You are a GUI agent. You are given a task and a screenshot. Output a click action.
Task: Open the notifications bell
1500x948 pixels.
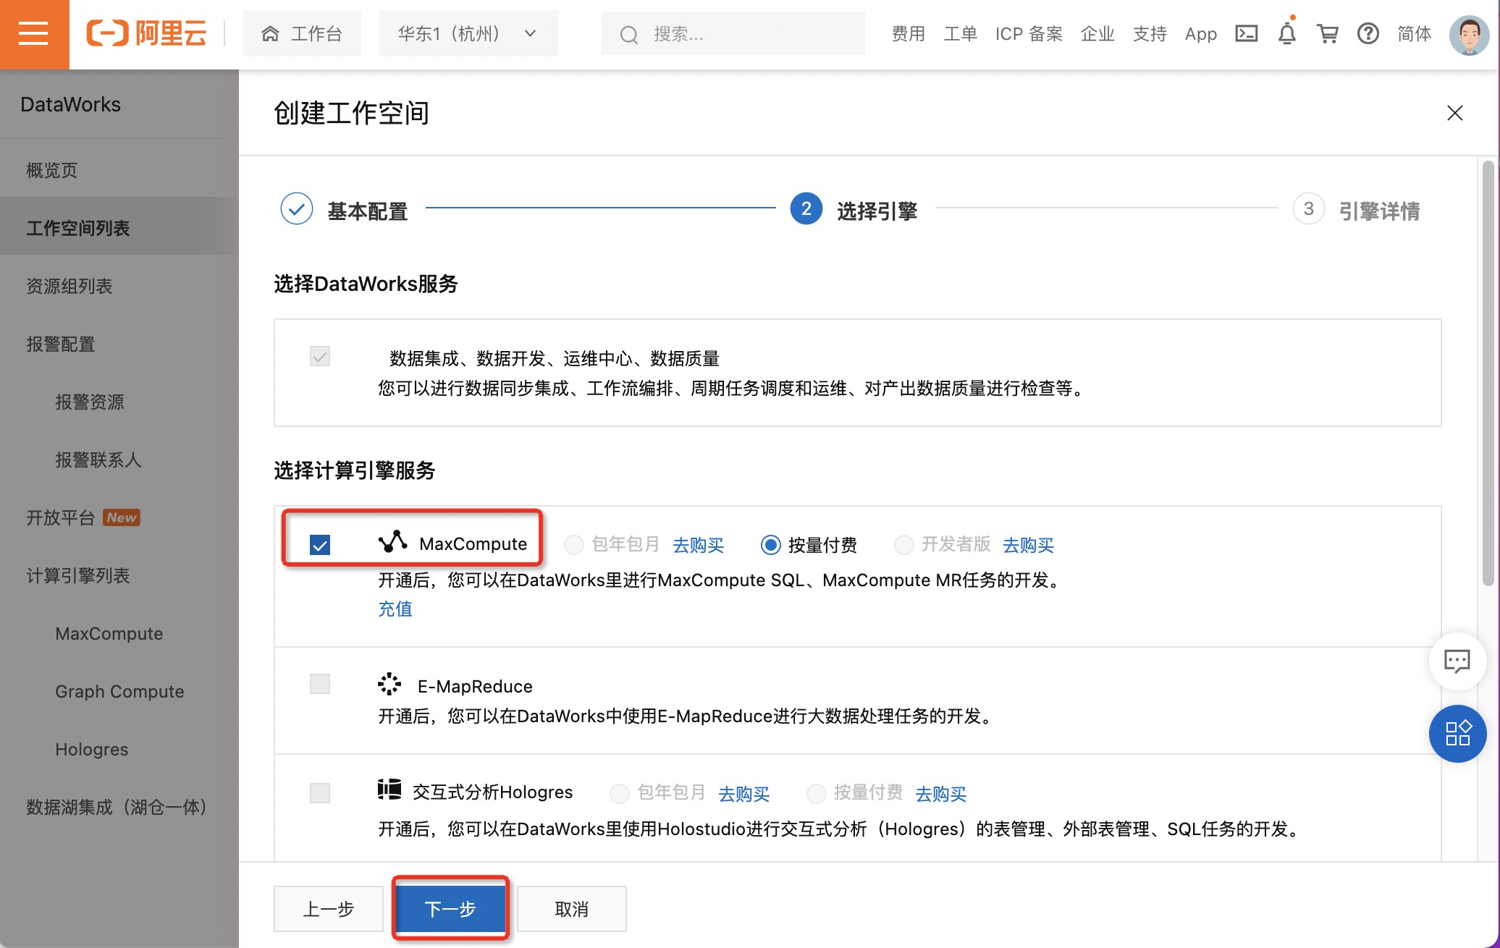(x=1286, y=34)
